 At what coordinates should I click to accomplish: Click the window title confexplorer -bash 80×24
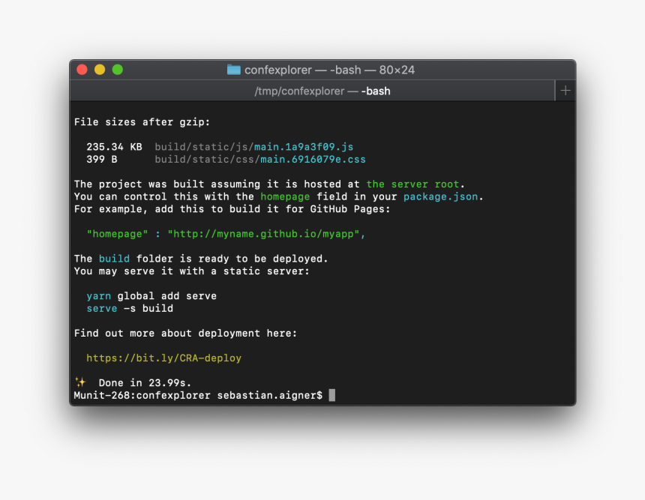[329, 70]
